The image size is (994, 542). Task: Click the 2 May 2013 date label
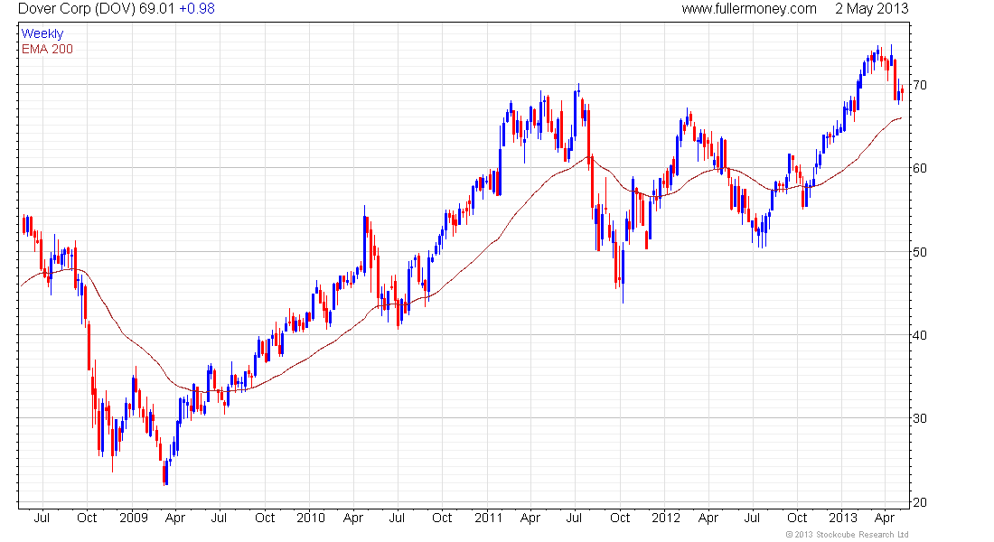point(872,9)
